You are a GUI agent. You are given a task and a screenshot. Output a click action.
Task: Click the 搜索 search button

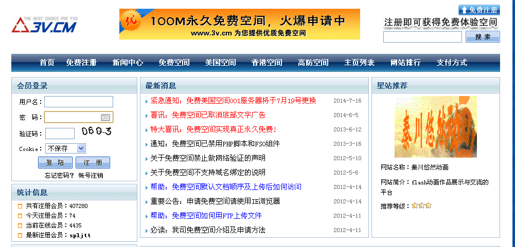pos(483,37)
